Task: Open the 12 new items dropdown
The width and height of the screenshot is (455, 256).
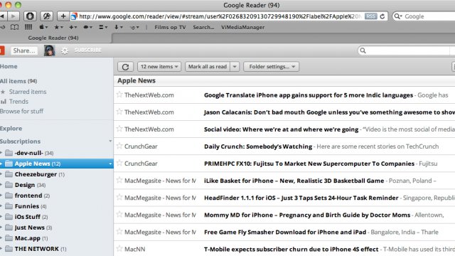Action: pyautogui.click(x=159, y=66)
